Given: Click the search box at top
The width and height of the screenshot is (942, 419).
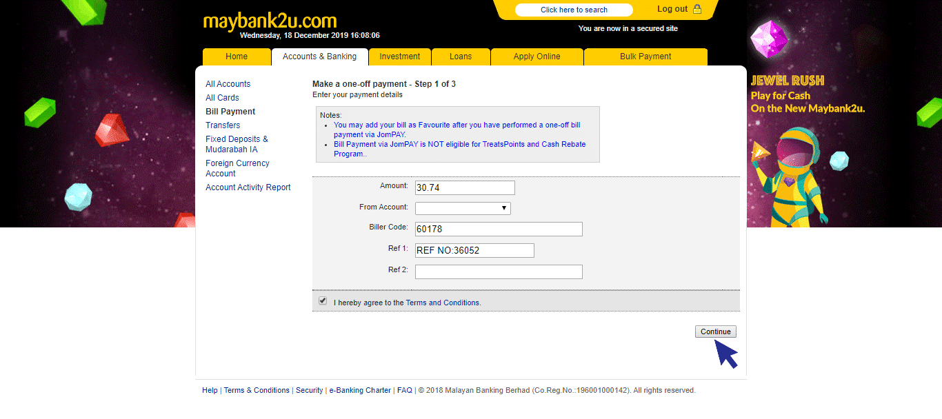Looking at the screenshot, I should point(574,10).
